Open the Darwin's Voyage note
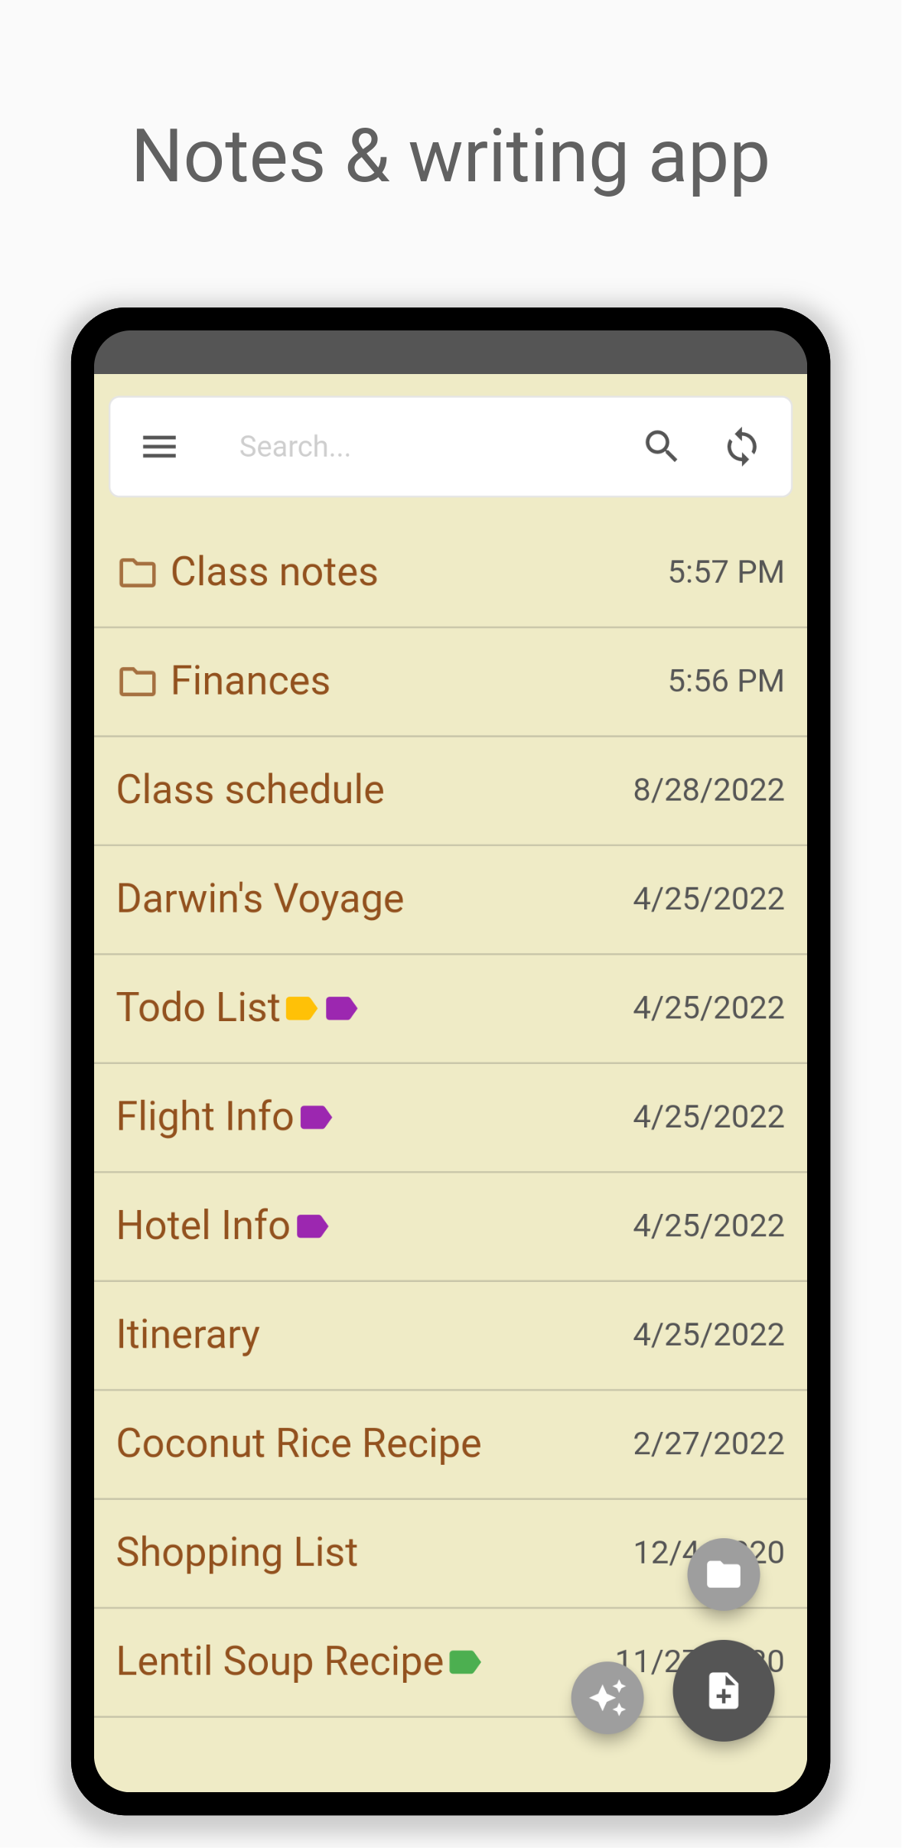 point(260,899)
